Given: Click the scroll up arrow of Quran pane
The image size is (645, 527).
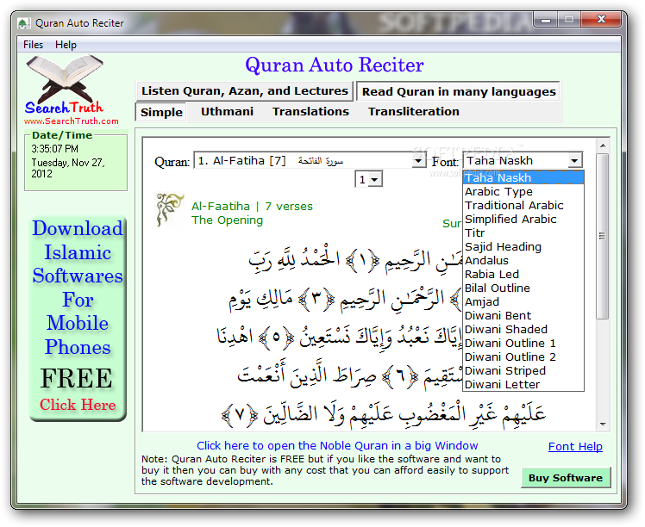Looking at the screenshot, I should point(603,146).
